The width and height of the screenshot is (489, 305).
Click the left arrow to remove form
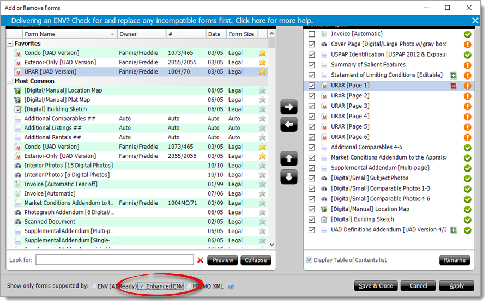[288, 124]
